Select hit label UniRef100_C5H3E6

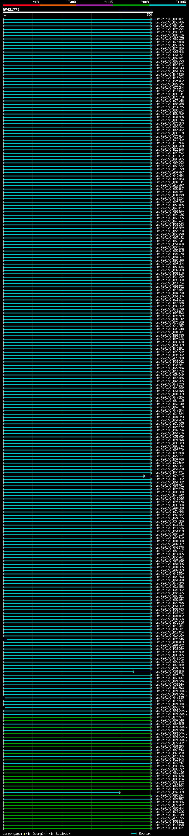coord(169,522)
